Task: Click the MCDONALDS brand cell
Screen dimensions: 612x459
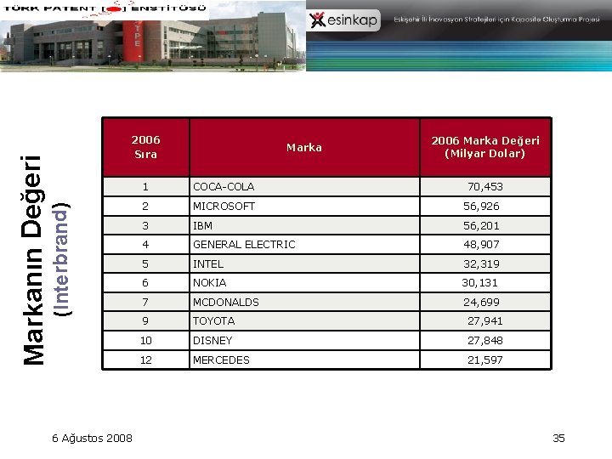Action: coord(304,302)
